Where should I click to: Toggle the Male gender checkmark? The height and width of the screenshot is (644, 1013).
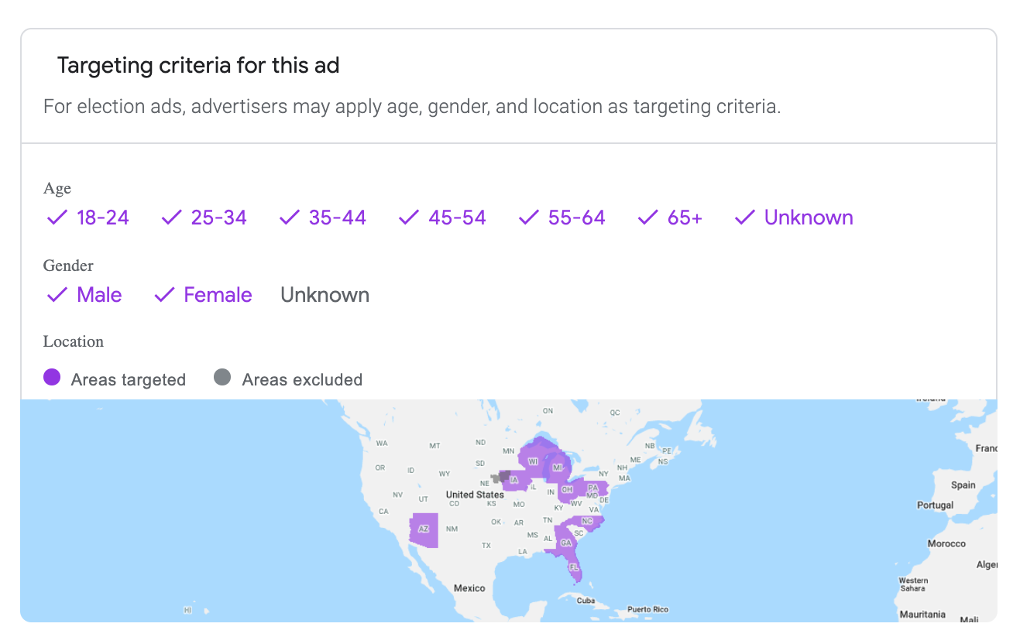pos(84,295)
